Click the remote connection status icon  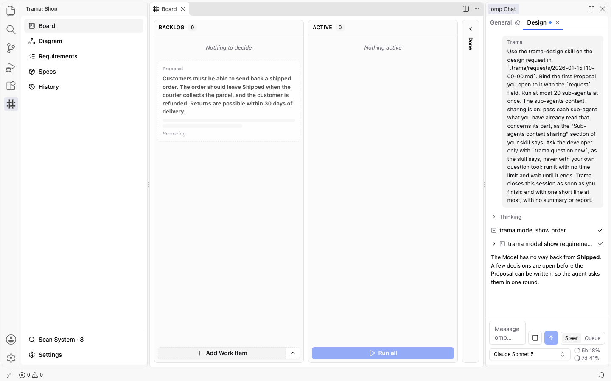[9, 375]
